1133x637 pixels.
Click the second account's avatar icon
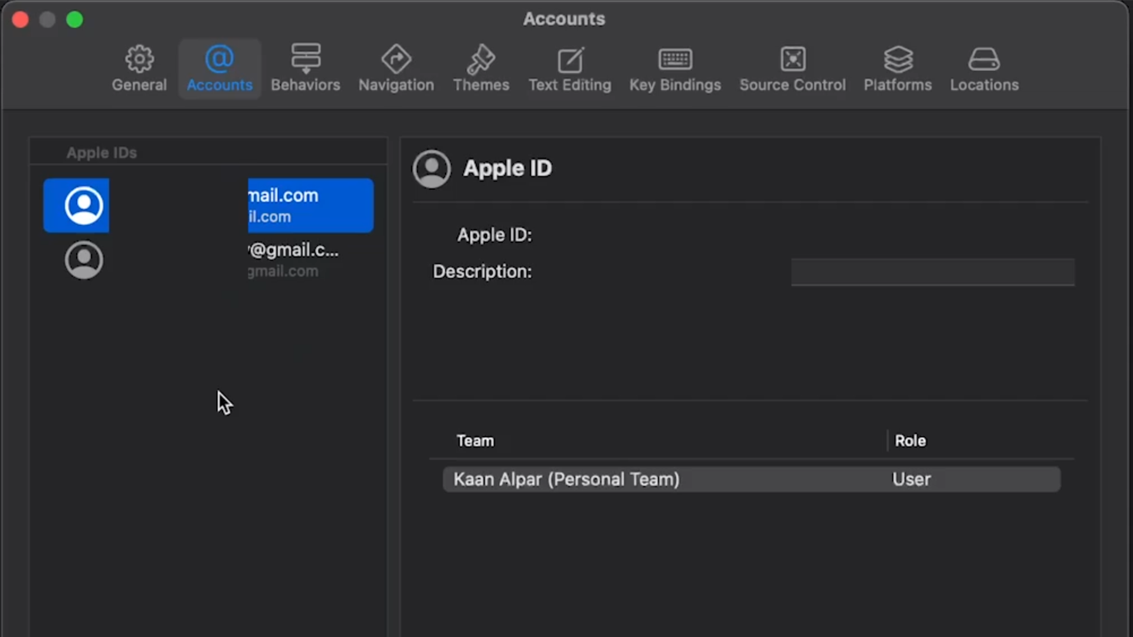click(84, 260)
